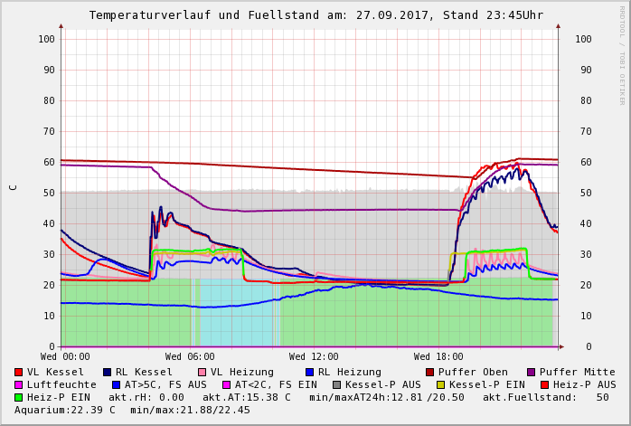Viewport: 631px width, 426px height.
Task: Click the red VL Kessel legend swatch
Action: [18, 372]
